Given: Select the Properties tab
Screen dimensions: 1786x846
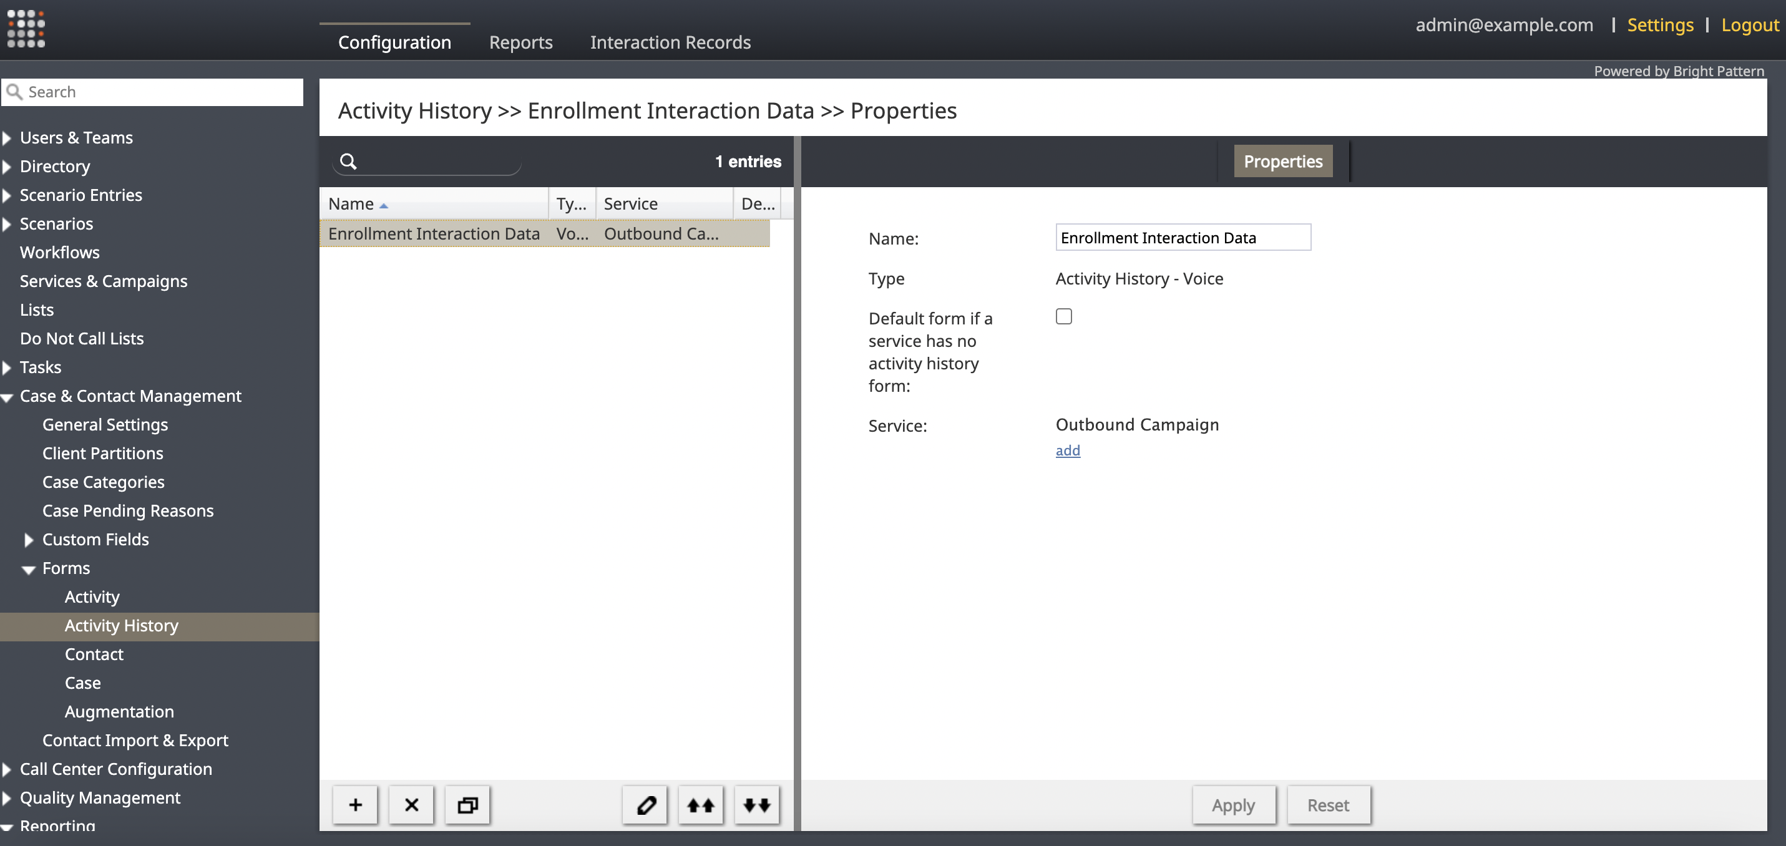Looking at the screenshot, I should tap(1282, 161).
